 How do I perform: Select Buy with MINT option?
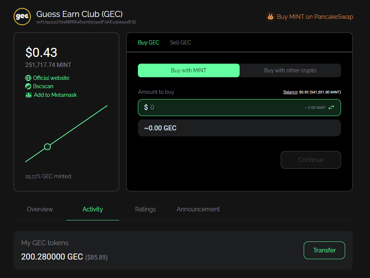[188, 70]
